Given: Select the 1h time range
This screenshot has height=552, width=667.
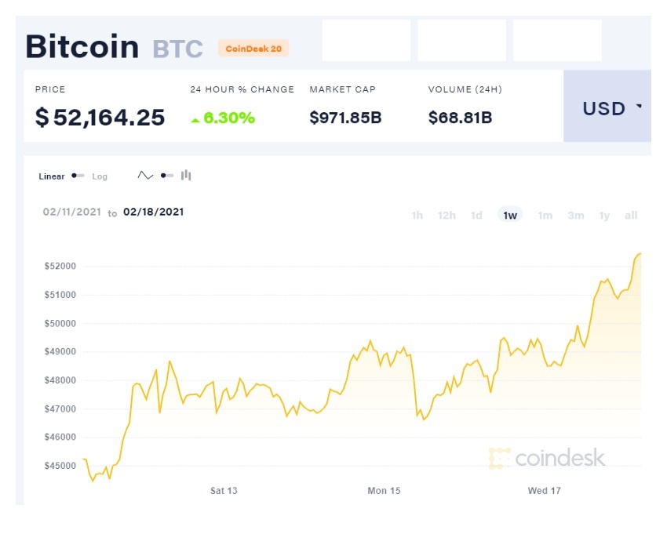Looking at the screenshot, I should pyautogui.click(x=417, y=216).
